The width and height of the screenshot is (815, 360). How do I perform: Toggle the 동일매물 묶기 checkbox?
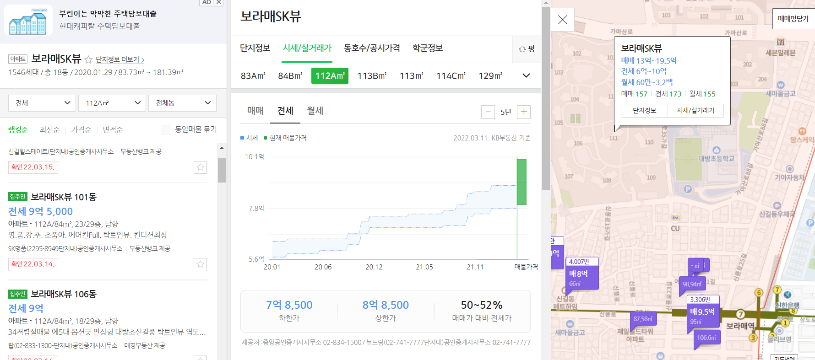[167, 130]
